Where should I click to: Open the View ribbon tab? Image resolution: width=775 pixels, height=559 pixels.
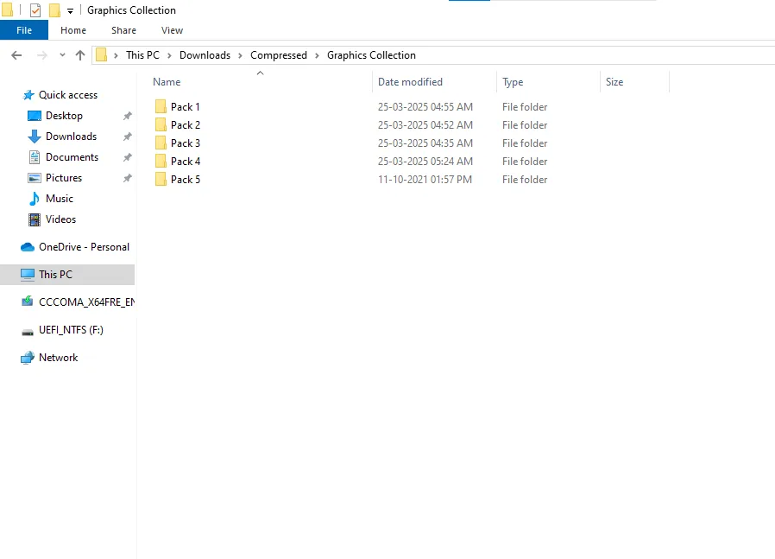pyautogui.click(x=172, y=30)
